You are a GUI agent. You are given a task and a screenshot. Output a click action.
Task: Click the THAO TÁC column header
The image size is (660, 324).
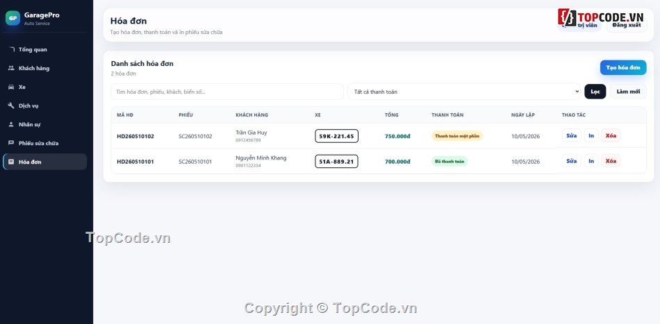pyautogui.click(x=573, y=114)
